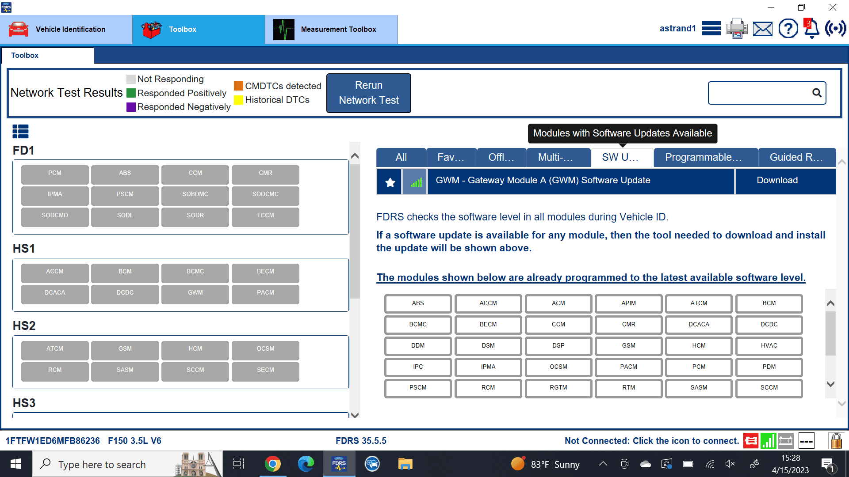Switch to the Fav… tab

451,157
